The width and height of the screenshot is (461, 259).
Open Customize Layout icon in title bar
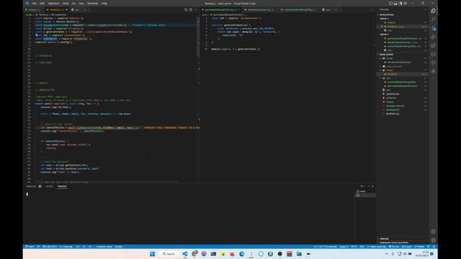click(405, 3)
